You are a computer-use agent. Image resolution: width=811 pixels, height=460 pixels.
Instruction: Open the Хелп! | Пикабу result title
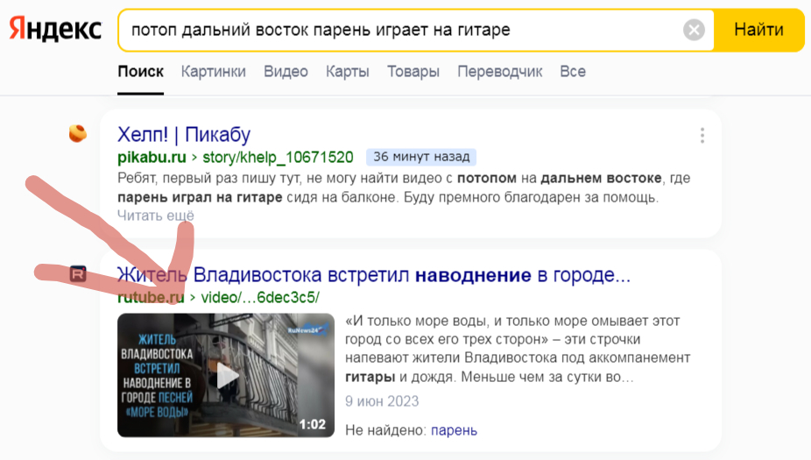184,135
